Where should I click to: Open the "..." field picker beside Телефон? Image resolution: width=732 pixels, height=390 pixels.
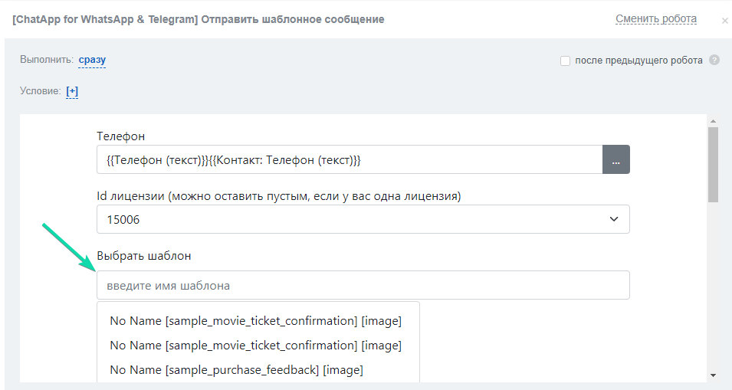tap(616, 159)
